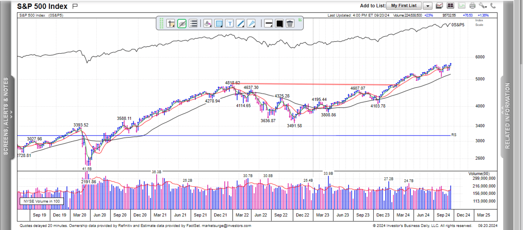
Task: Click the Dec 22 date axis label
Action: point(302,215)
